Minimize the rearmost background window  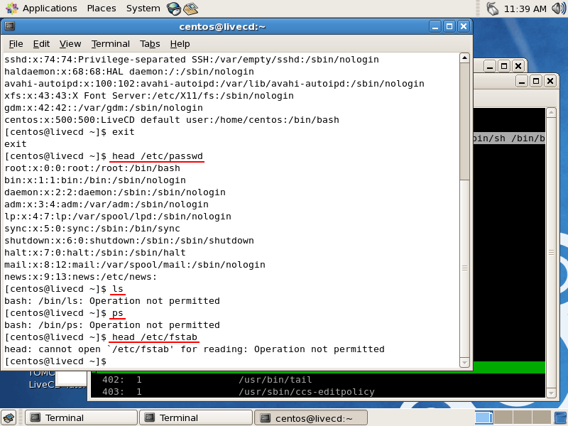click(x=490, y=66)
